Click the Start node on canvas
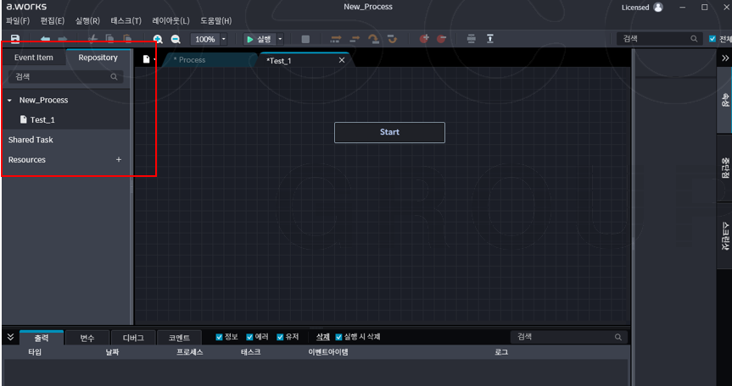This screenshot has width=732, height=386. (x=389, y=132)
